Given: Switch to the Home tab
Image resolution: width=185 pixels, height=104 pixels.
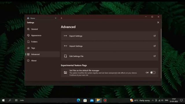Looking at the screenshot, I should point(42,18).
